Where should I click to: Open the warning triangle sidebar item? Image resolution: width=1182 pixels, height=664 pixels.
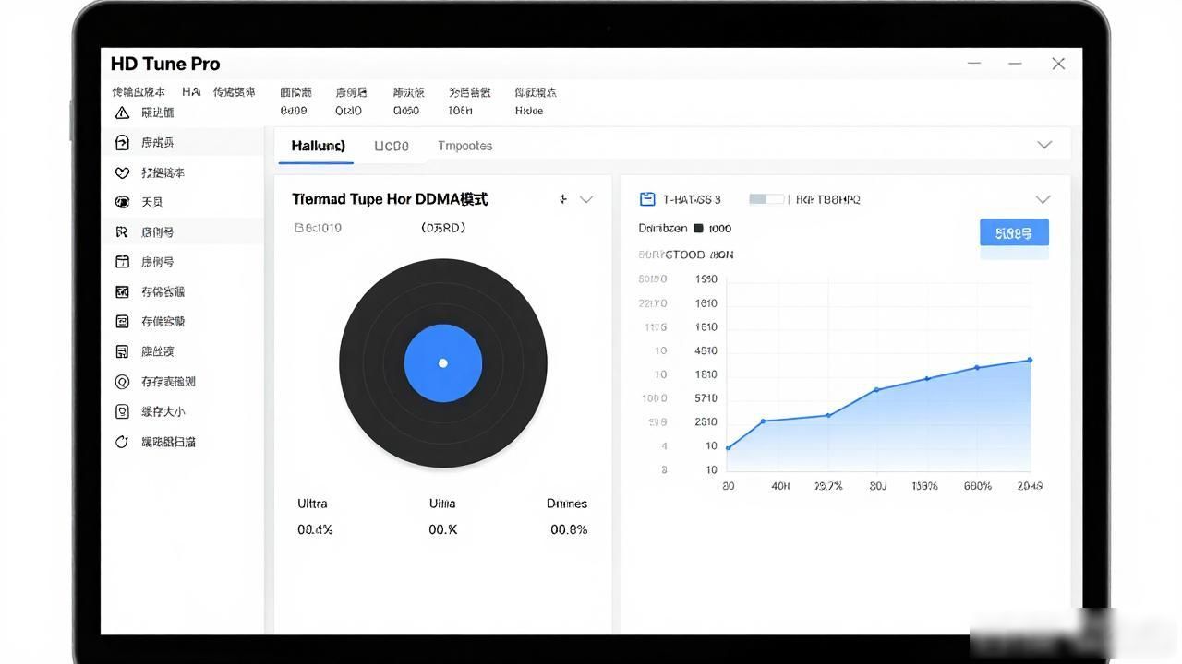(122, 113)
